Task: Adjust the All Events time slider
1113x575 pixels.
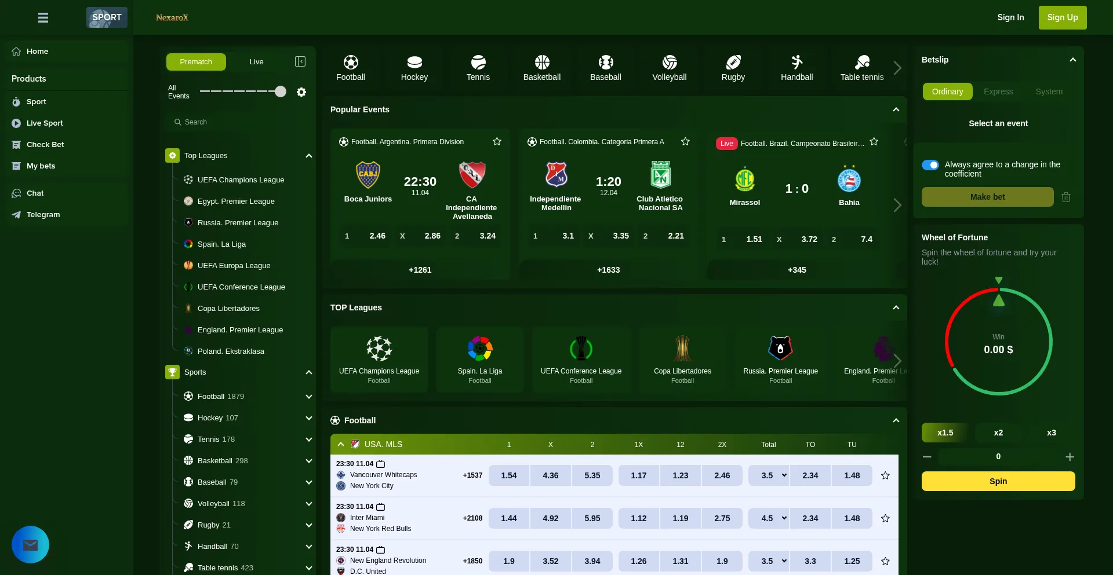Action: click(x=281, y=91)
